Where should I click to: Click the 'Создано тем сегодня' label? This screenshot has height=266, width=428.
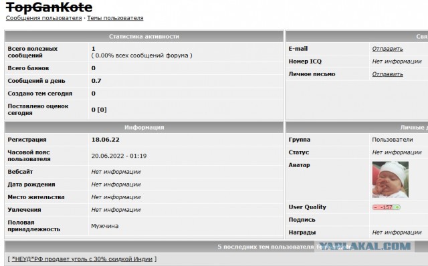pos(40,94)
